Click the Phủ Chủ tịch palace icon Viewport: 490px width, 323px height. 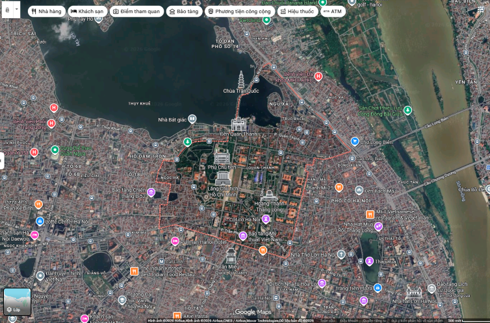pos(222,156)
